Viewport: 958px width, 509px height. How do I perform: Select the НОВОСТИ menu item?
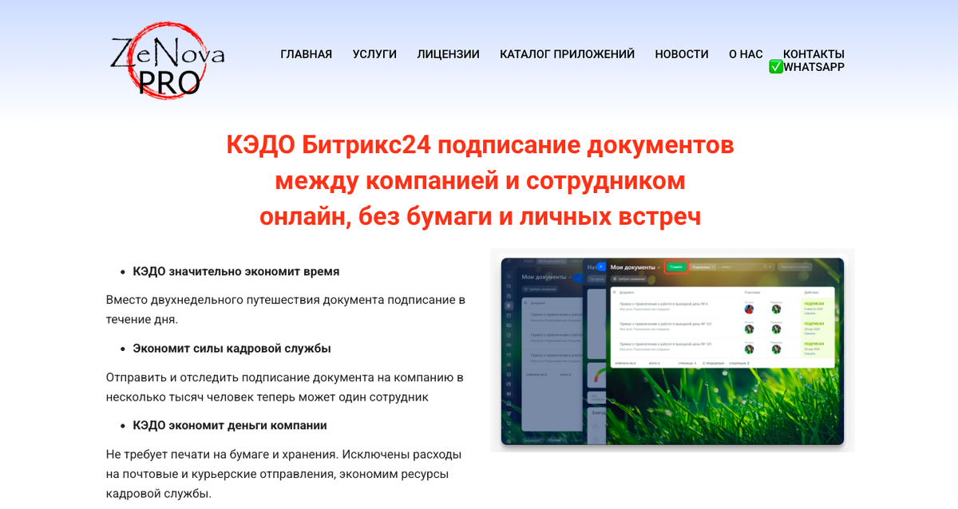[x=682, y=54]
